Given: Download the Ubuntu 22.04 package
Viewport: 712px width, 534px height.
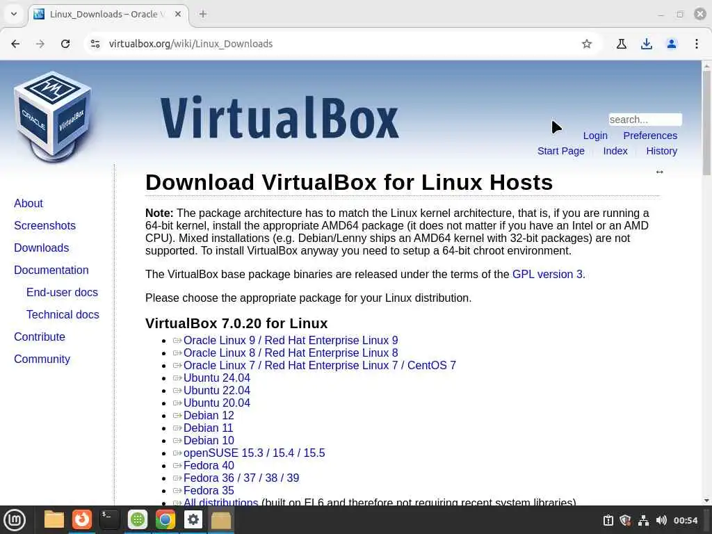Looking at the screenshot, I should (217, 391).
